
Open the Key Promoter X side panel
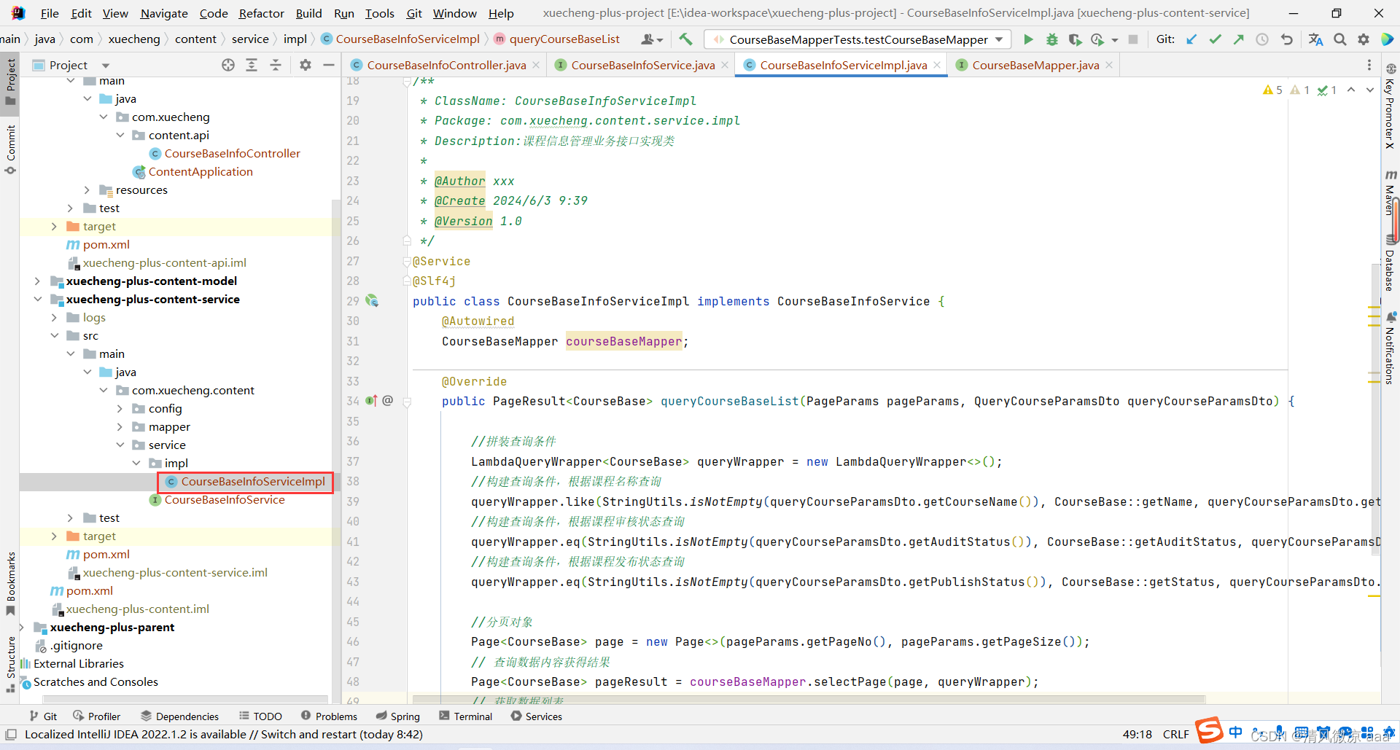coord(1390,108)
